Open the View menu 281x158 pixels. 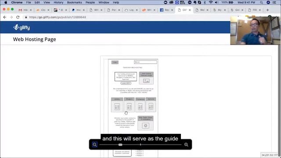click(47, 3)
